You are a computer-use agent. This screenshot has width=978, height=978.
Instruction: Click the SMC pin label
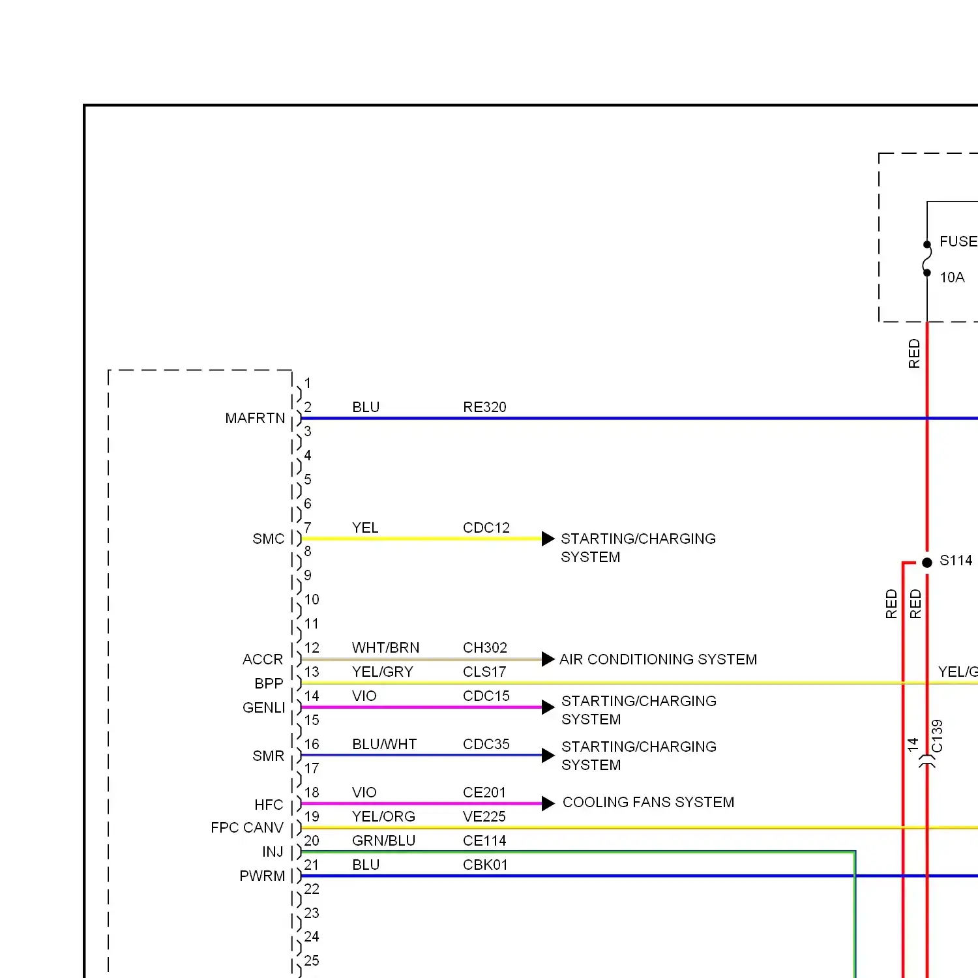pyautogui.click(x=269, y=539)
